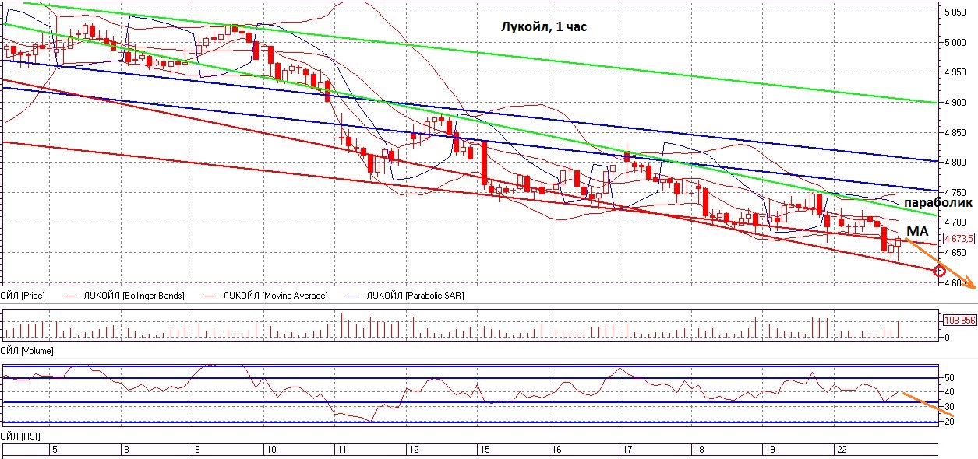Click the 4 900 price axis label

click(x=957, y=103)
